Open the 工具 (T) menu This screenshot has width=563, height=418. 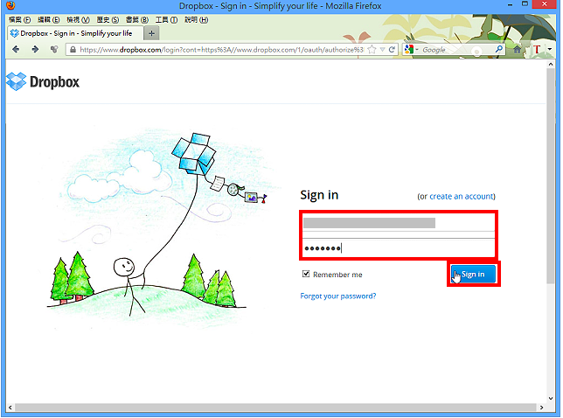coord(166,20)
